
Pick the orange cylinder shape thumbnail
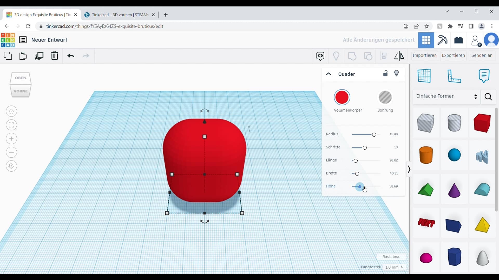click(426, 155)
